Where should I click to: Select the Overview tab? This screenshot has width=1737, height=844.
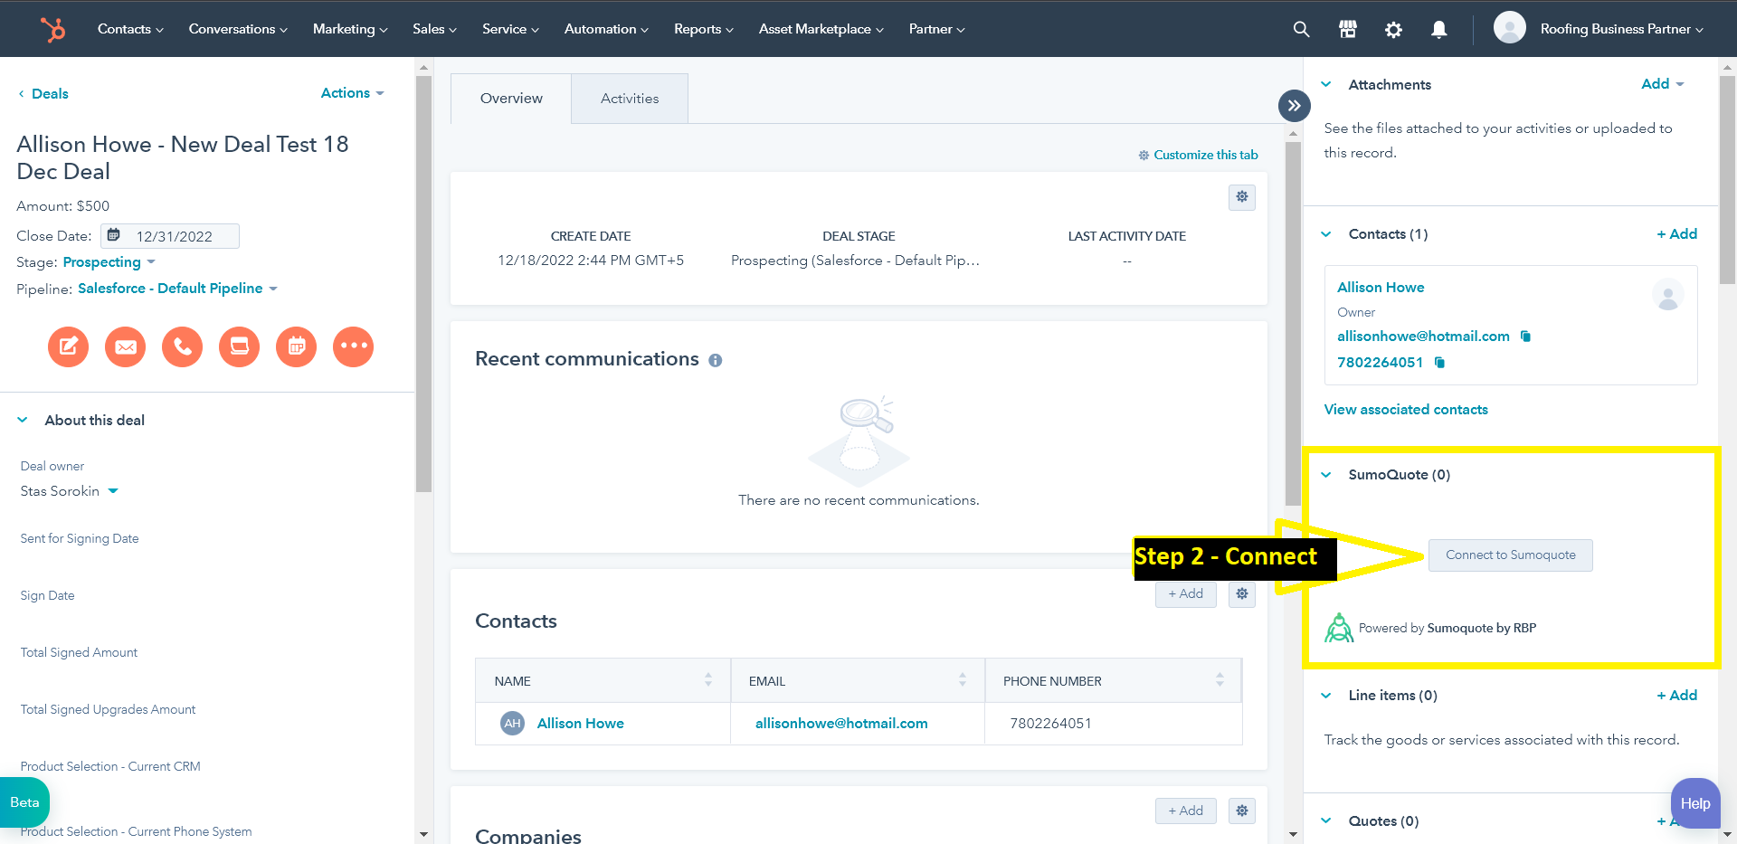pos(511,99)
